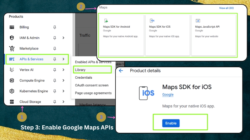Click the IAM & Admin shield icon
Image resolution: width=250 pixels, height=140 pixels.
(12, 38)
